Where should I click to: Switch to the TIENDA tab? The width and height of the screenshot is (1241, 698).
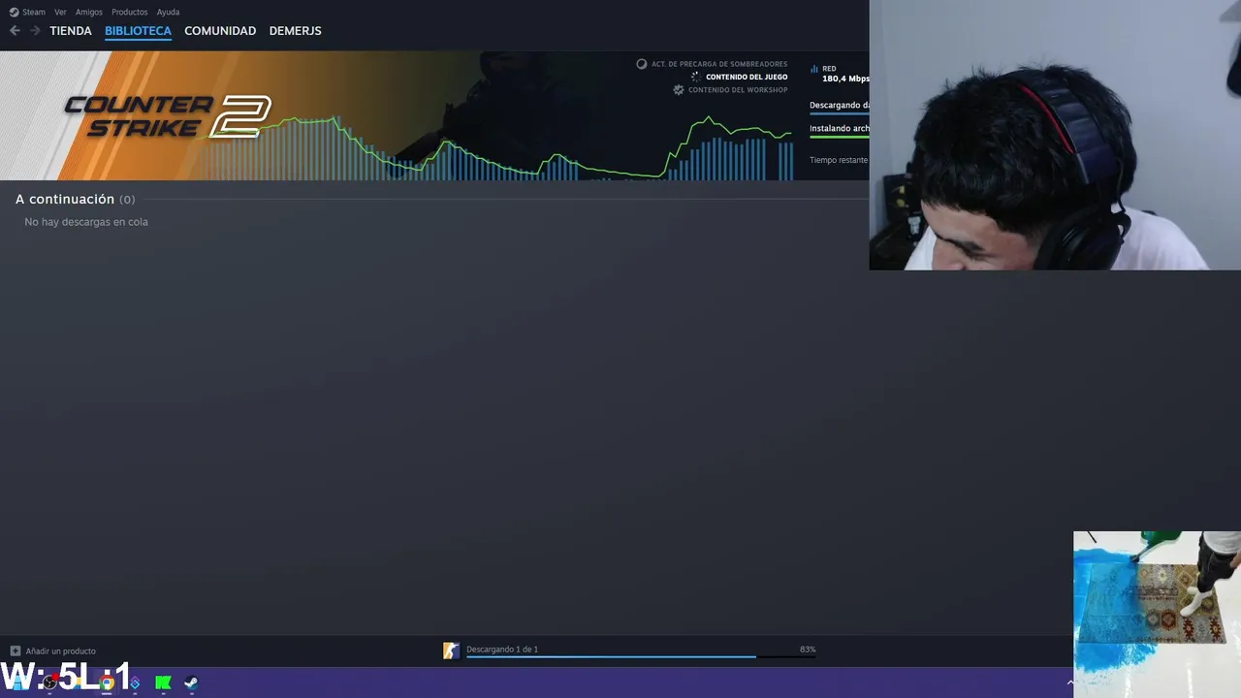[x=71, y=31]
